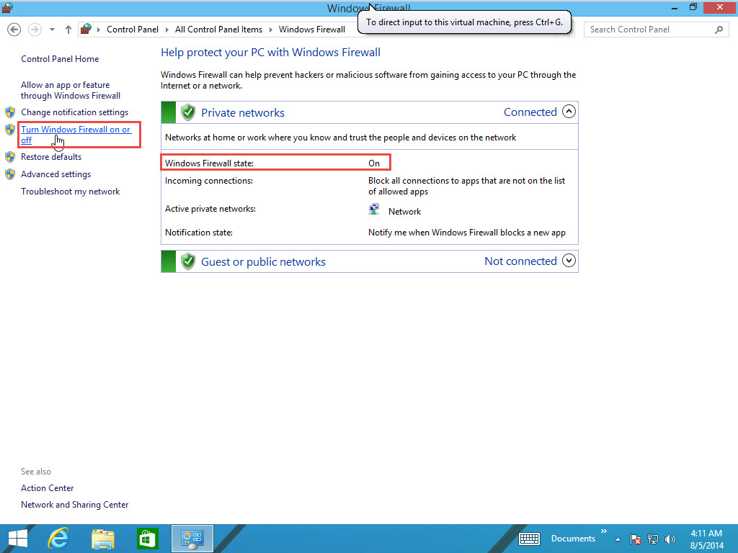Click the Incoming connections label
The image size is (738, 553).
pyautogui.click(x=208, y=181)
